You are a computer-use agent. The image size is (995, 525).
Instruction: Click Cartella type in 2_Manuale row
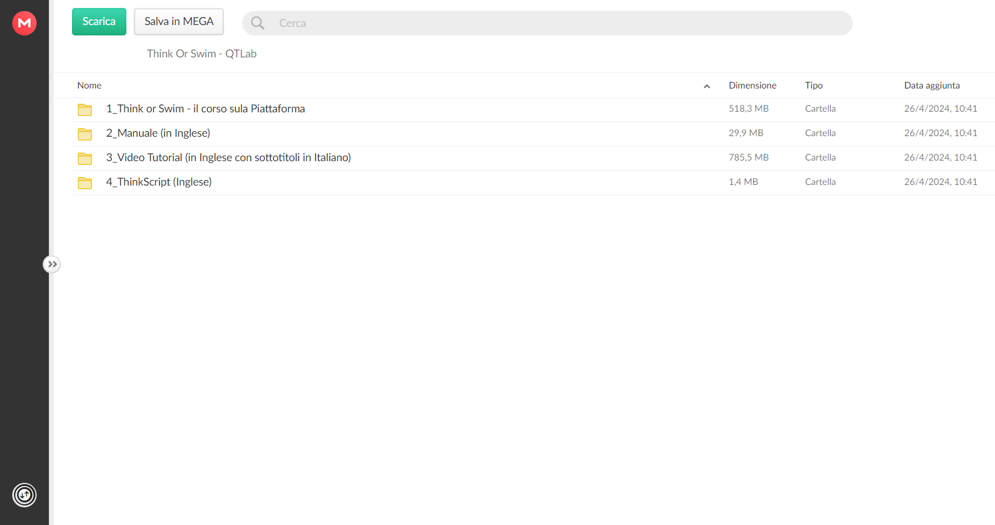click(820, 133)
